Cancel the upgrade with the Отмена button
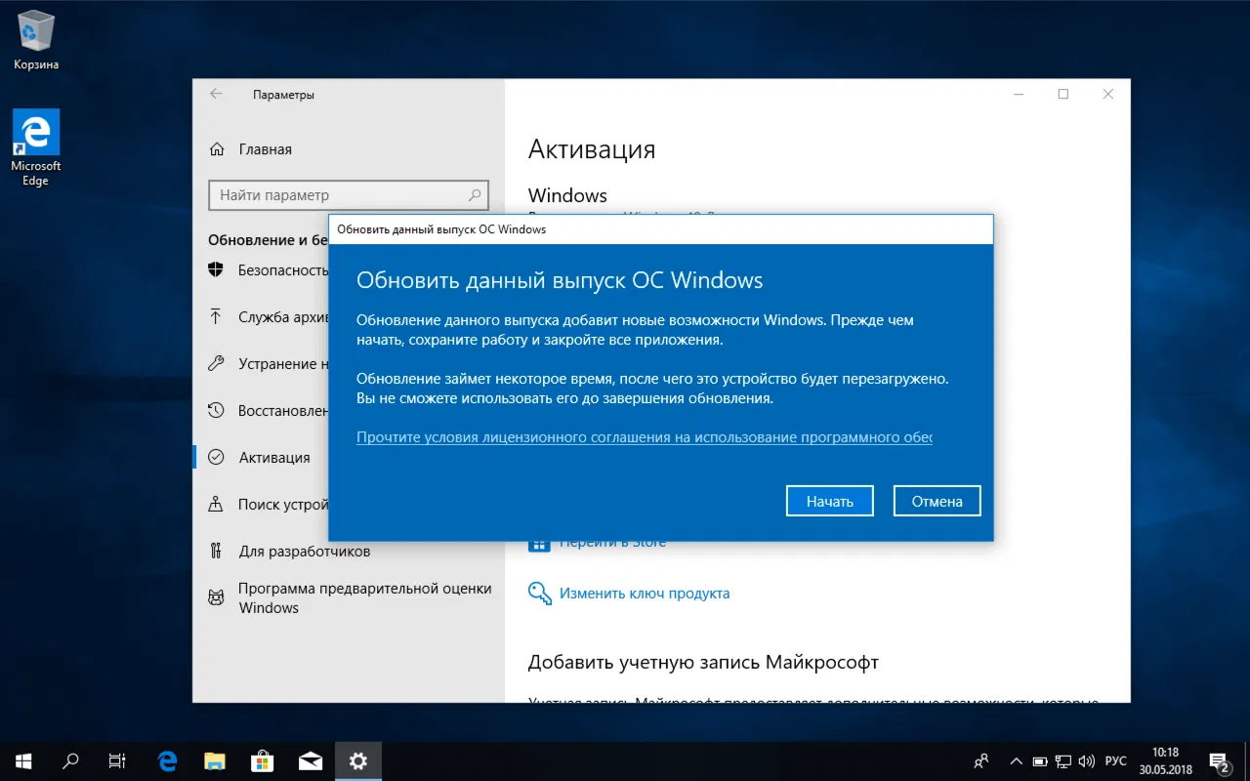This screenshot has width=1250, height=781. click(937, 500)
